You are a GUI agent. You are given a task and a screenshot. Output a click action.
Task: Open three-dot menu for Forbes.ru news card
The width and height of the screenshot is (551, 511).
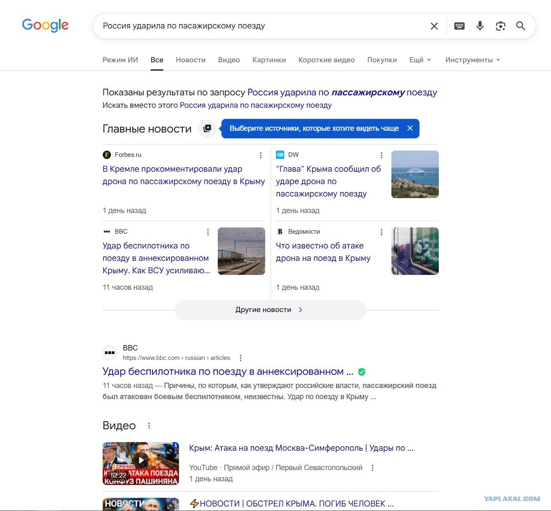pyautogui.click(x=260, y=155)
